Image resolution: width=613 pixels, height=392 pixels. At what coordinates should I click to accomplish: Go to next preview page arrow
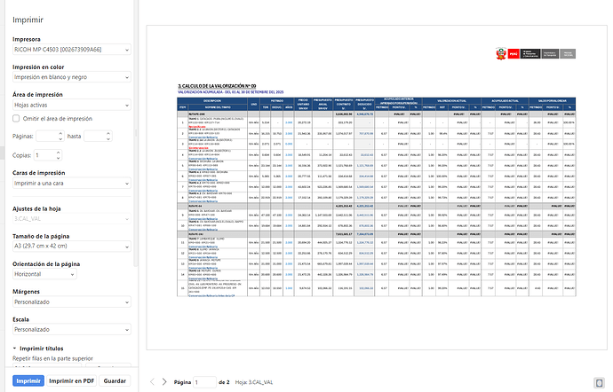(163, 381)
